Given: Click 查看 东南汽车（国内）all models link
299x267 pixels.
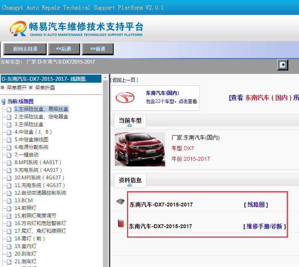Looking at the screenshot, I should tap(264, 98).
